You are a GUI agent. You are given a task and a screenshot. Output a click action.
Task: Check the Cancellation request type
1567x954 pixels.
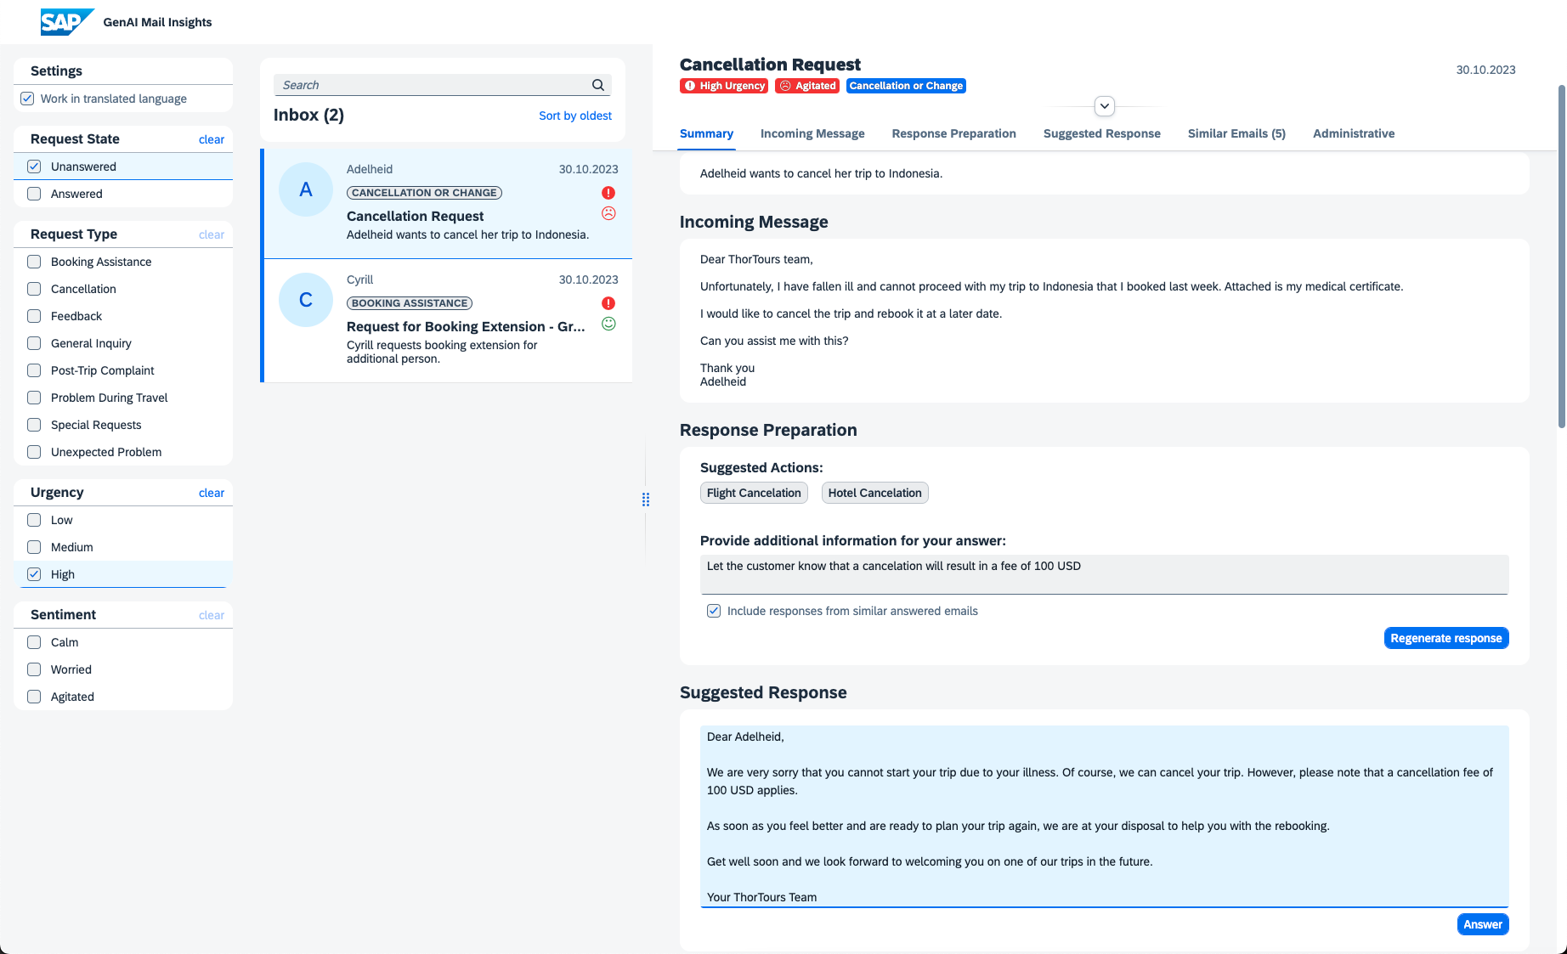[x=34, y=289]
